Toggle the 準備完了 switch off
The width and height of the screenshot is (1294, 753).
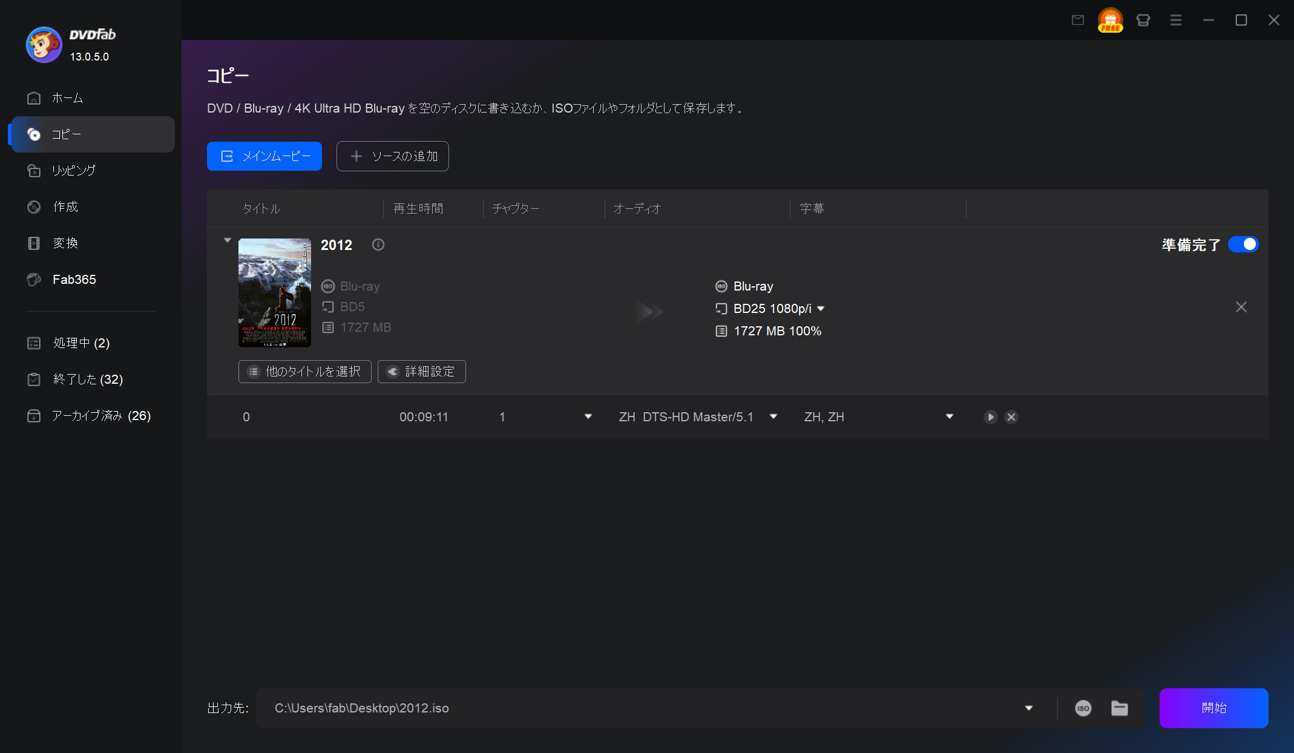tap(1243, 245)
